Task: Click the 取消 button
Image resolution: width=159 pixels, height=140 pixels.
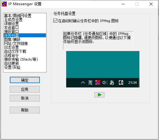Action: (25, 98)
